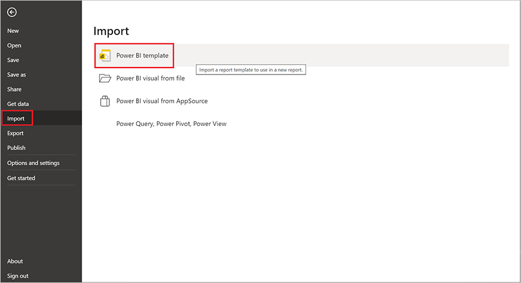Choose Power BI template import option
521x283 pixels.
(302, 55)
